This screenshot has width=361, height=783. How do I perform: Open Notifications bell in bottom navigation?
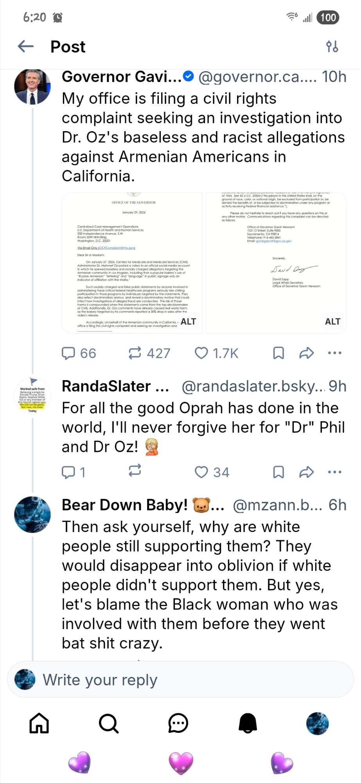pyautogui.click(x=248, y=723)
